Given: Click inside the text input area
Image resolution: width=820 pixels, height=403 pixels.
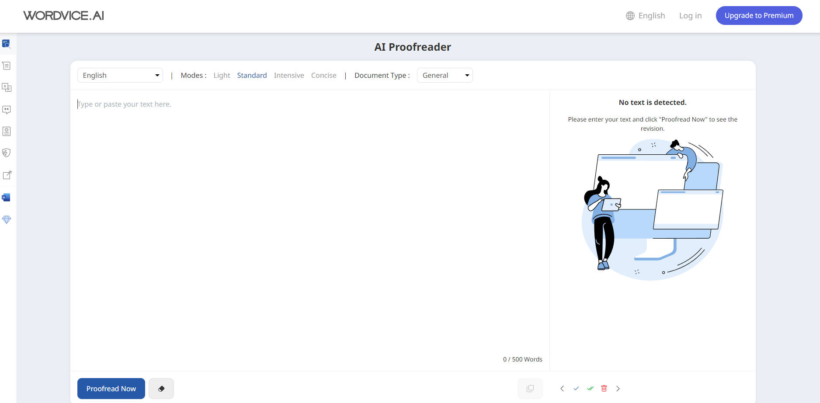Looking at the screenshot, I should coord(306,175).
